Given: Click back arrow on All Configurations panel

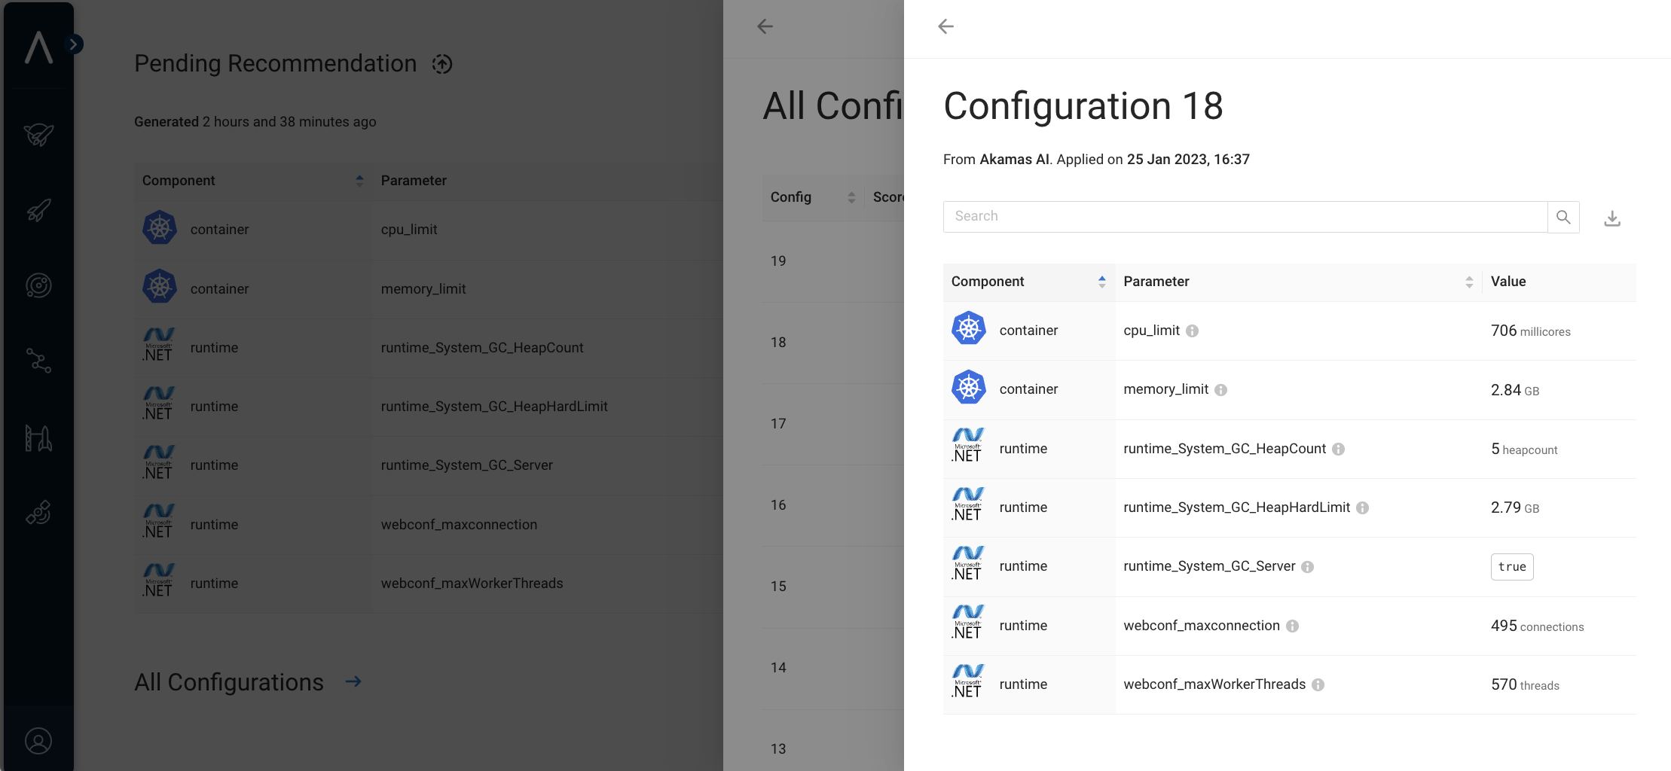Looking at the screenshot, I should tap(765, 27).
